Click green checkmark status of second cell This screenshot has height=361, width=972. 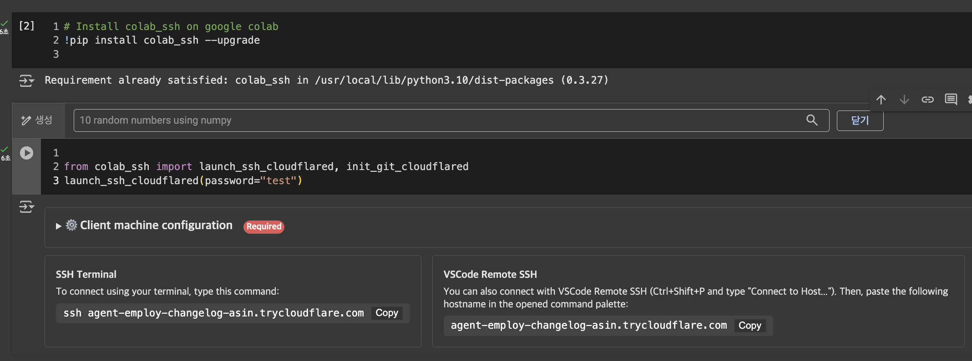point(4,150)
